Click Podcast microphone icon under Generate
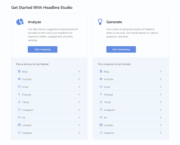This screenshot has width=180, height=145. 101,94
